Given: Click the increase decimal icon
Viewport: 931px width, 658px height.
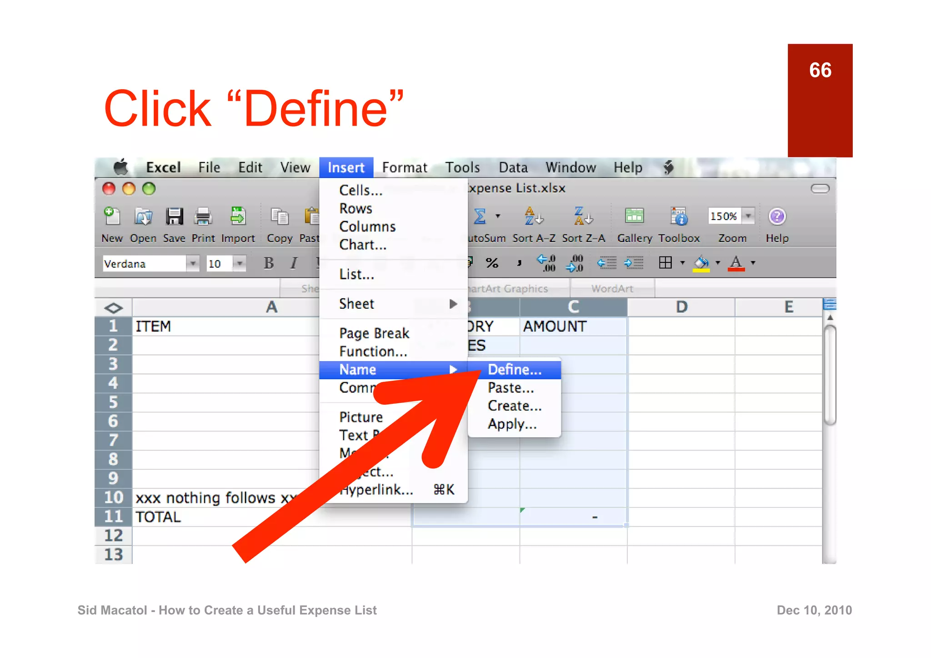Looking at the screenshot, I should click(x=546, y=263).
